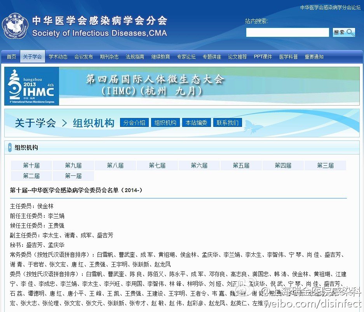Click the arrow icon beside 组织机构 heading
This screenshot has height=312, width=364.
10,147
